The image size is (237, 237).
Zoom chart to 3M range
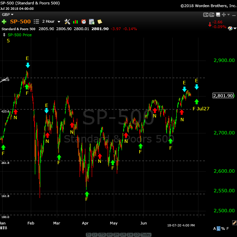116,234
